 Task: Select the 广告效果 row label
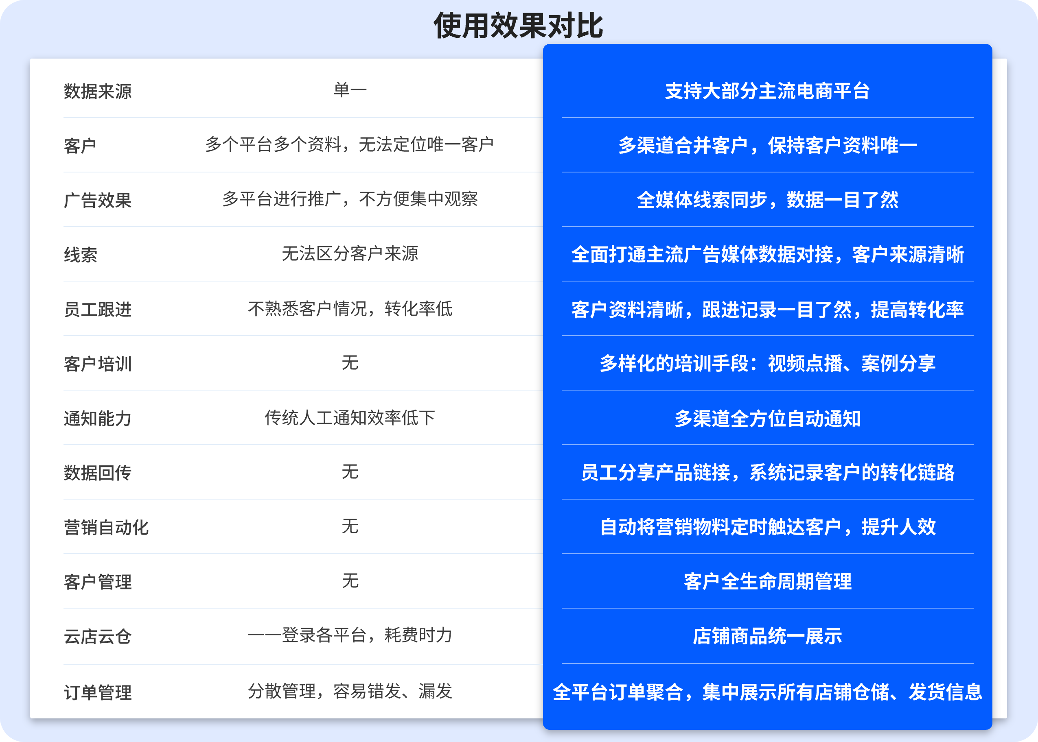point(97,200)
